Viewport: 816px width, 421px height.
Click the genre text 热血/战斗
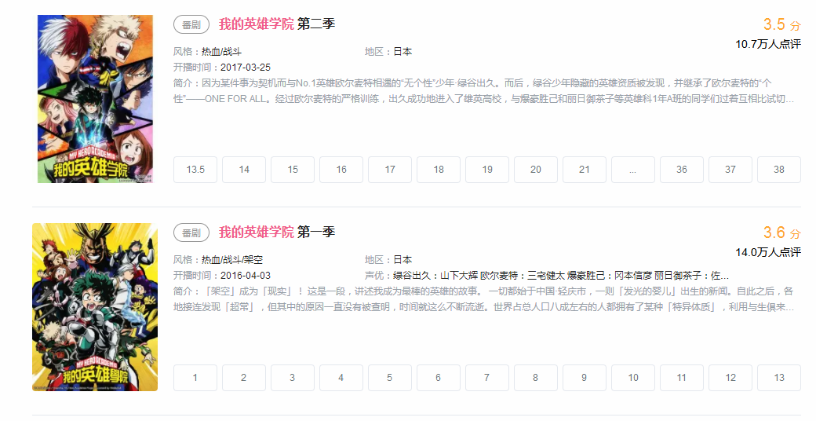coord(222,52)
